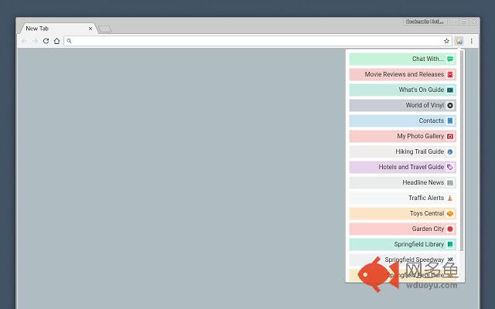The width and height of the screenshot is (495, 309).
Task: Reload the page with the refresh icon
Action: pyautogui.click(x=46, y=41)
